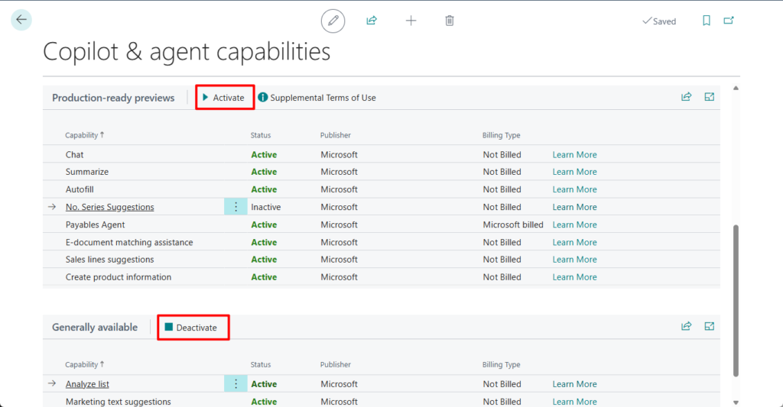The image size is (783, 407).
Task: Click the share icon in top toolbar
Action: [372, 21]
